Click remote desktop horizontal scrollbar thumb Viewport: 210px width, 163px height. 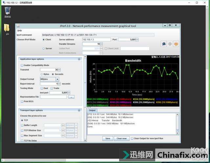(x=35, y=160)
